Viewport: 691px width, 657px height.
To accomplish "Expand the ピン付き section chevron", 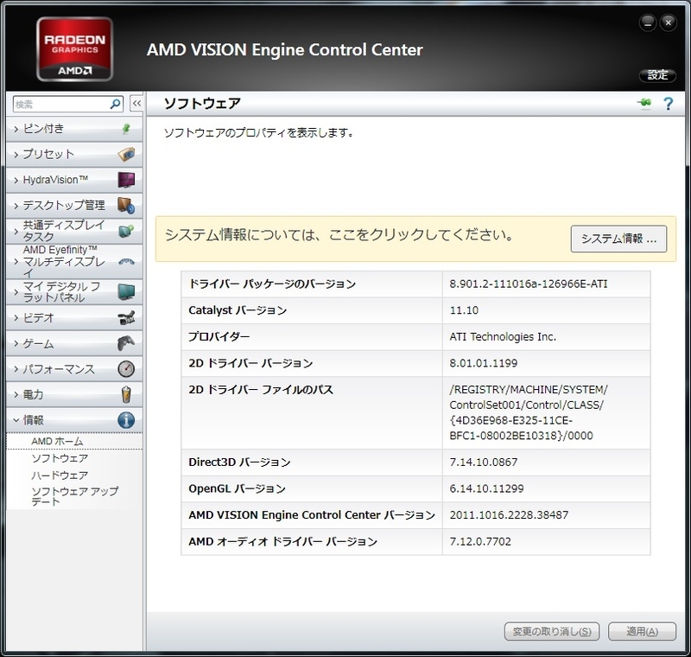I will pyautogui.click(x=16, y=129).
